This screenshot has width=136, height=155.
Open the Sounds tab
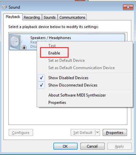50,17
